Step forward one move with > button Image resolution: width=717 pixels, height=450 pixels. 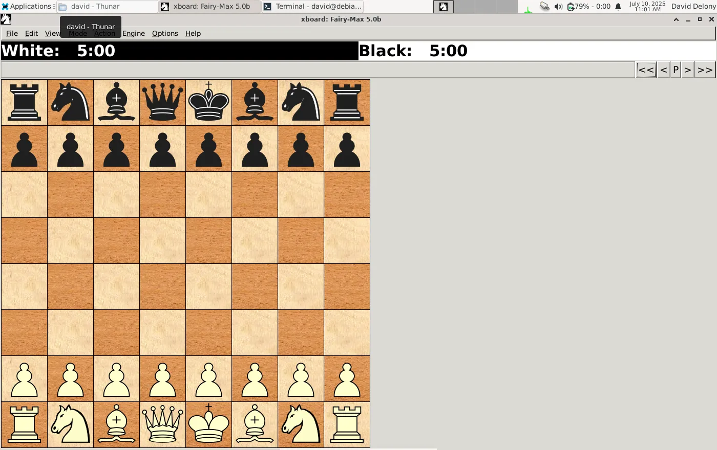pos(687,70)
